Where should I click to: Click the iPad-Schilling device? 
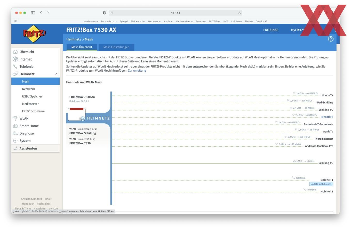tap(325, 103)
